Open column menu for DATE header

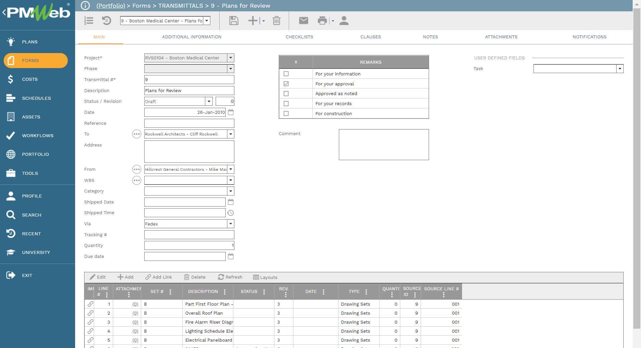tap(324, 292)
